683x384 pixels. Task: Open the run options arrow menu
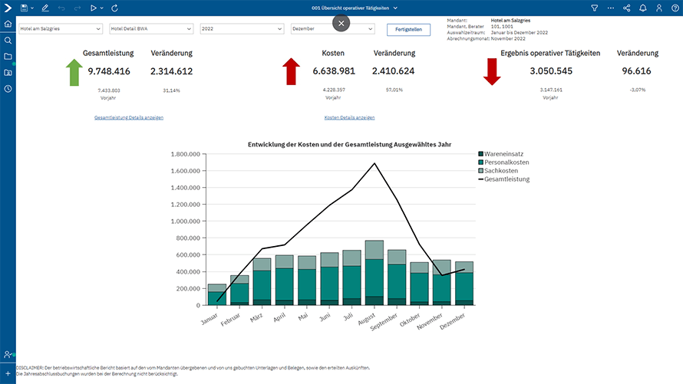pyautogui.click(x=103, y=8)
